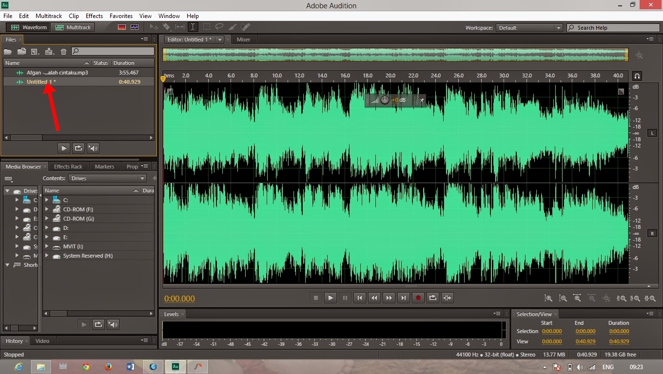The image size is (663, 374).
Task: Switch to the Mixer tab
Action: (x=243, y=39)
